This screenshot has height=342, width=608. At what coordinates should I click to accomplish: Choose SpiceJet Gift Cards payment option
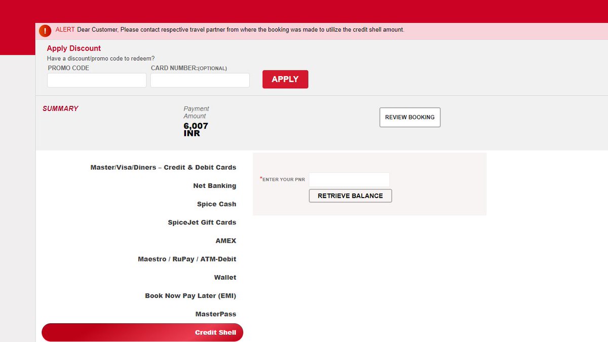pyautogui.click(x=202, y=222)
